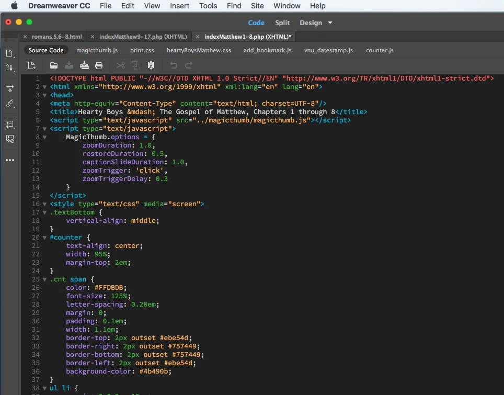Switch to Split view
Image resolution: width=504 pixels, height=395 pixels.
tap(282, 23)
